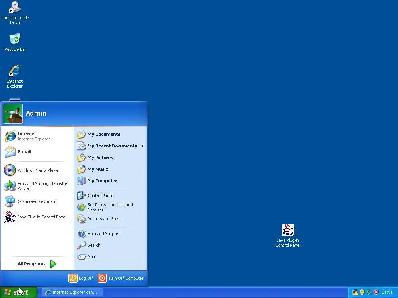Open Search from Start menu

[x=110, y=245]
